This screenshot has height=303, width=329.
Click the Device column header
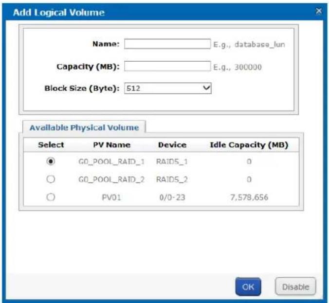pyautogui.click(x=172, y=144)
